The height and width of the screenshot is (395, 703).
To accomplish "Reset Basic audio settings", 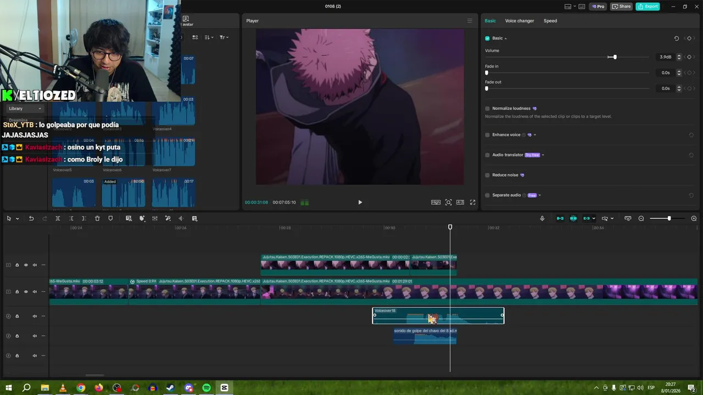I will coord(677,38).
